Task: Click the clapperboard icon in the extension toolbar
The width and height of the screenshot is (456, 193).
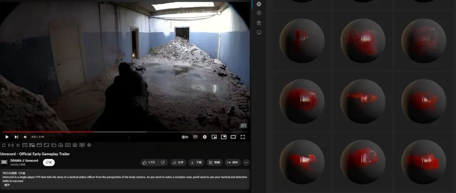Action: pyautogui.click(x=39, y=145)
